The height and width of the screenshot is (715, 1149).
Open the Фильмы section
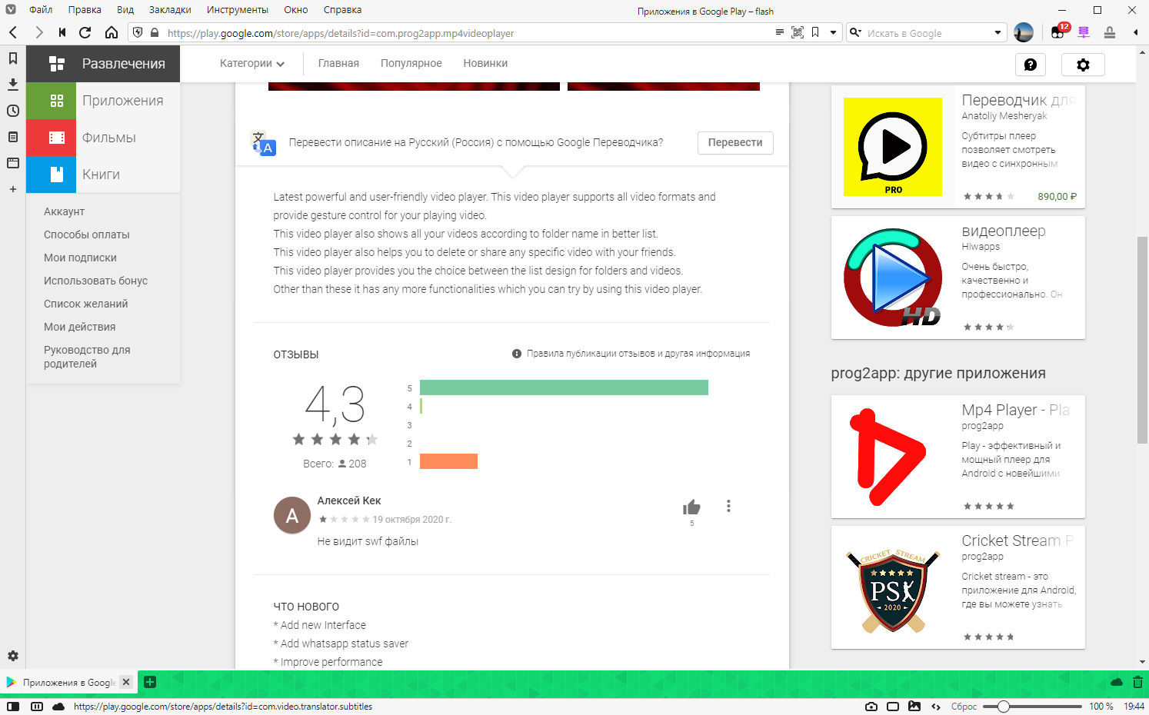[103, 138]
